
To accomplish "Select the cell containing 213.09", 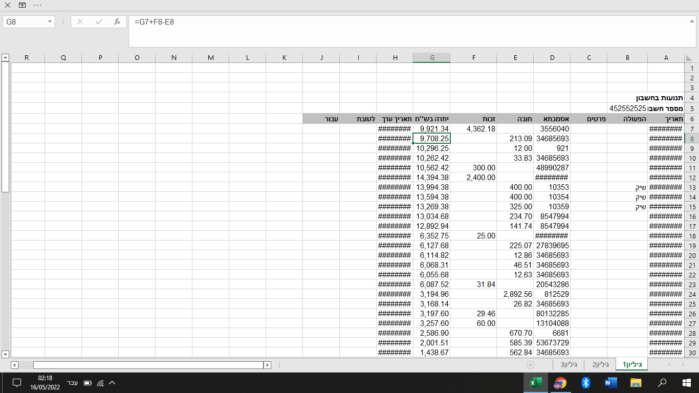I will point(515,139).
